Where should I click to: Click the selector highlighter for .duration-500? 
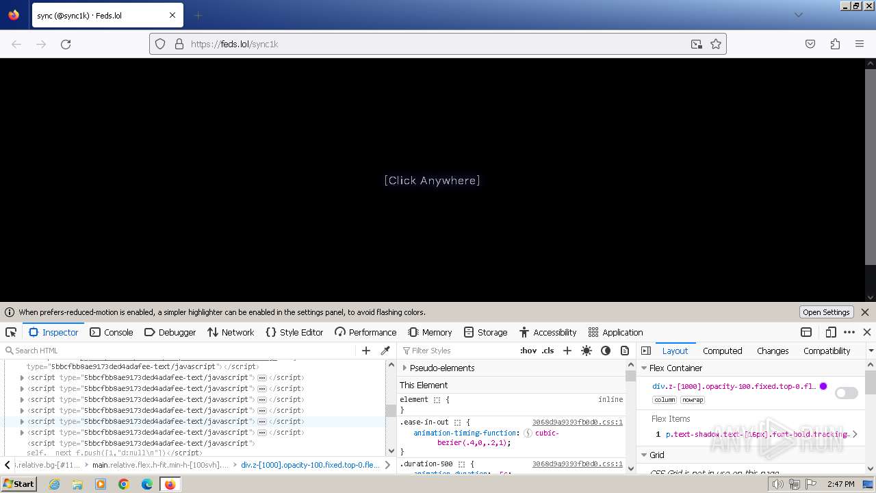pyautogui.click(x=462, y=464)
